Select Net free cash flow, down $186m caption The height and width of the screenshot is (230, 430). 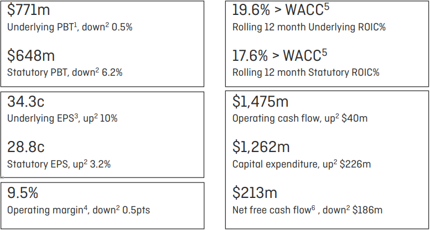pyautogui.click(x=307, y=210)
